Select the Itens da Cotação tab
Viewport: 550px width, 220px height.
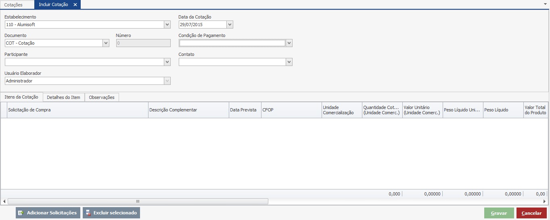[x=22, y=97]
